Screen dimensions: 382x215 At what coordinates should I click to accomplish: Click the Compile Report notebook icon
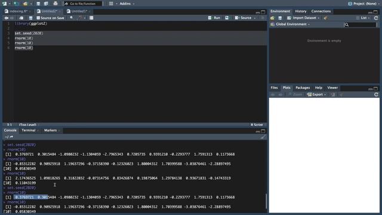click(91, 18)
